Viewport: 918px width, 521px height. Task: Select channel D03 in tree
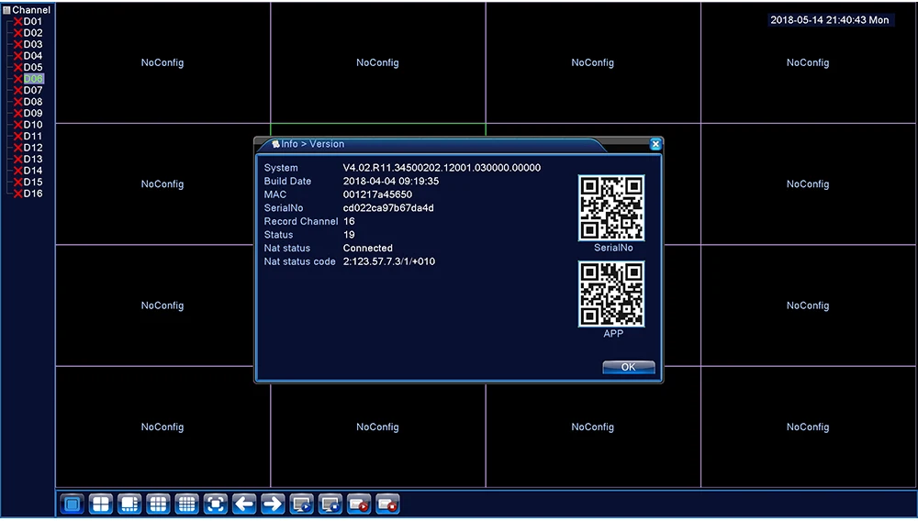tap(33, 44)
